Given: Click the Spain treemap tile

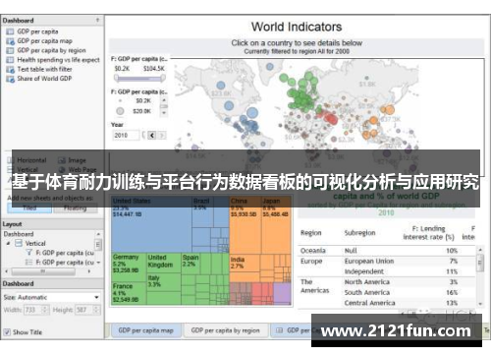Looking at the screenshot, I should [x=191, y=264].
